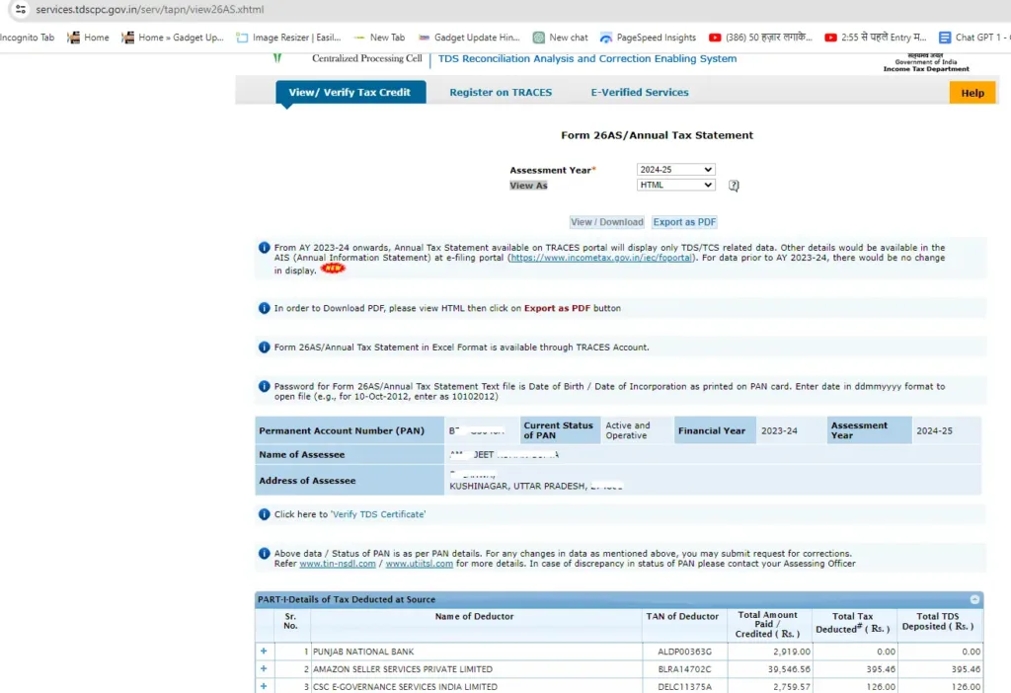Open the Home » Gadget Up... bookmark
Screen dimensions: 1011x693
(x=172, y=38)
